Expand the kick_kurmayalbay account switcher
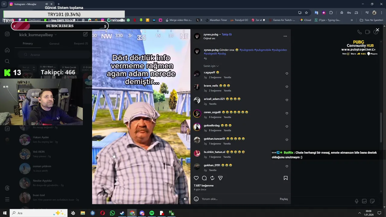The width and height of the screenshot is (386, 217). click(38, 35)
